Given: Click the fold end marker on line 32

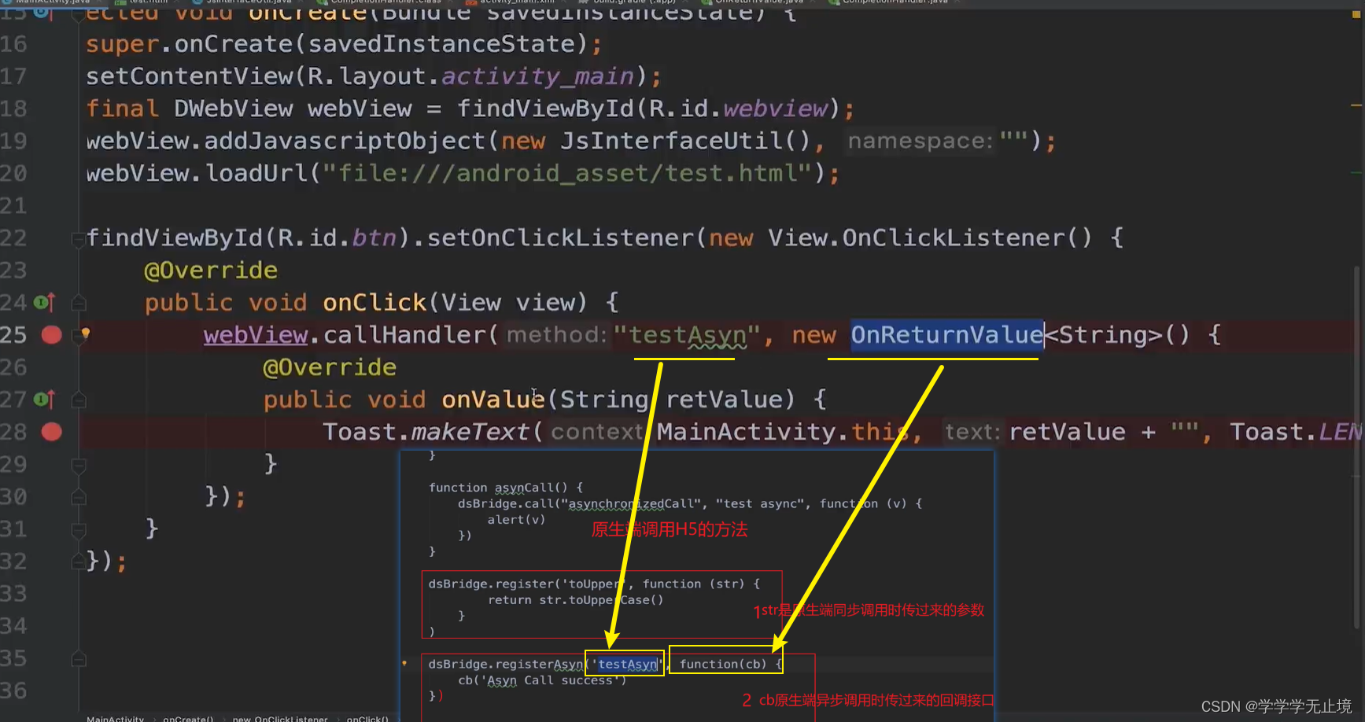Looking at the screenshot, I should [78, 562].
